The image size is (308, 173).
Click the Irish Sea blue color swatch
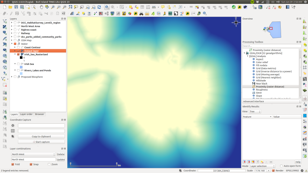click(x=21, y=67)
